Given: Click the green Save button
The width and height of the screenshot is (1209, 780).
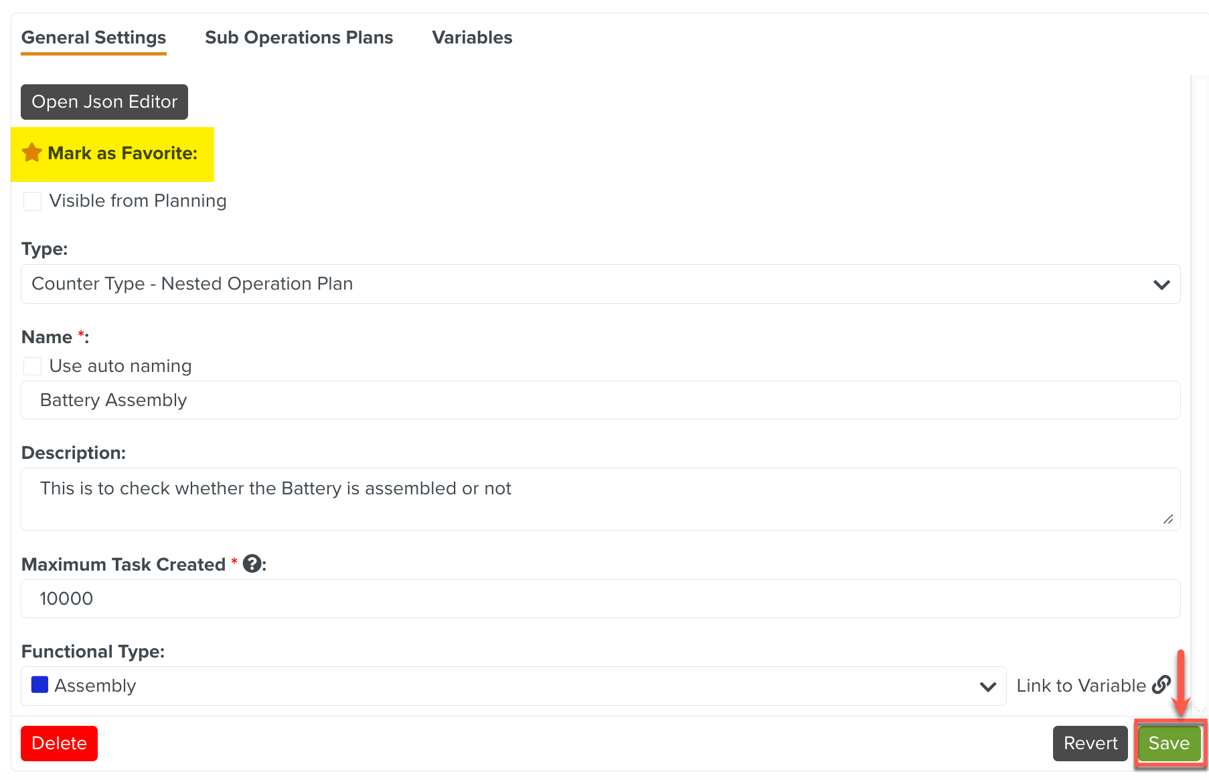Looking at the screenshot, I should 1169,743.
